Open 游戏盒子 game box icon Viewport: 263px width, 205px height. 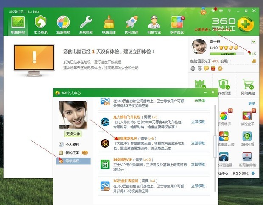247,116
